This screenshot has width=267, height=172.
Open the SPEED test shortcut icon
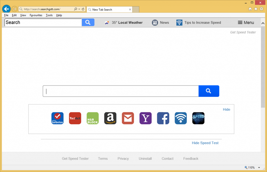pos(198,118)
